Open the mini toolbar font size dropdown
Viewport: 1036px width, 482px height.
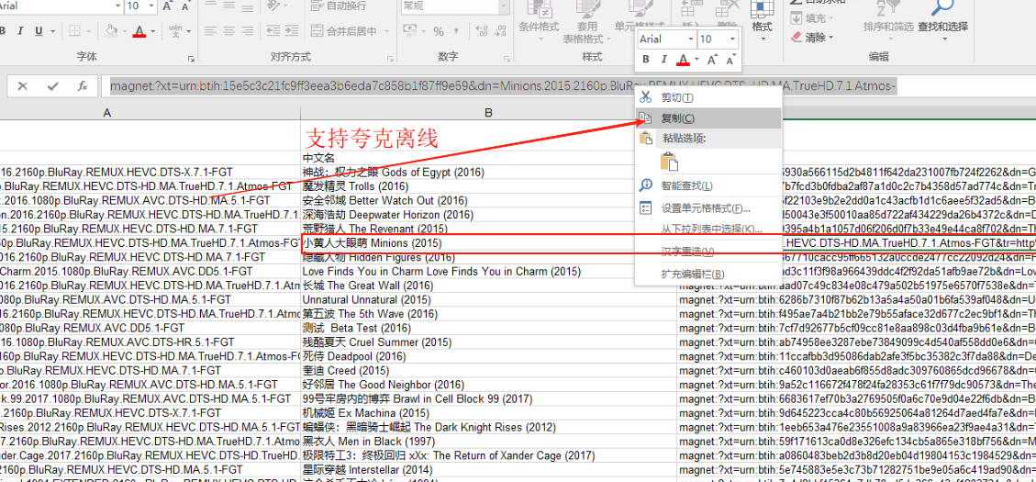tap(731, 39)
